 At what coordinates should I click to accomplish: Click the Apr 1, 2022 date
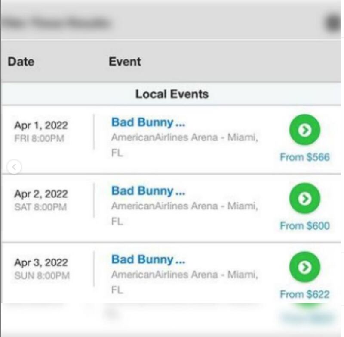point(41,125)
